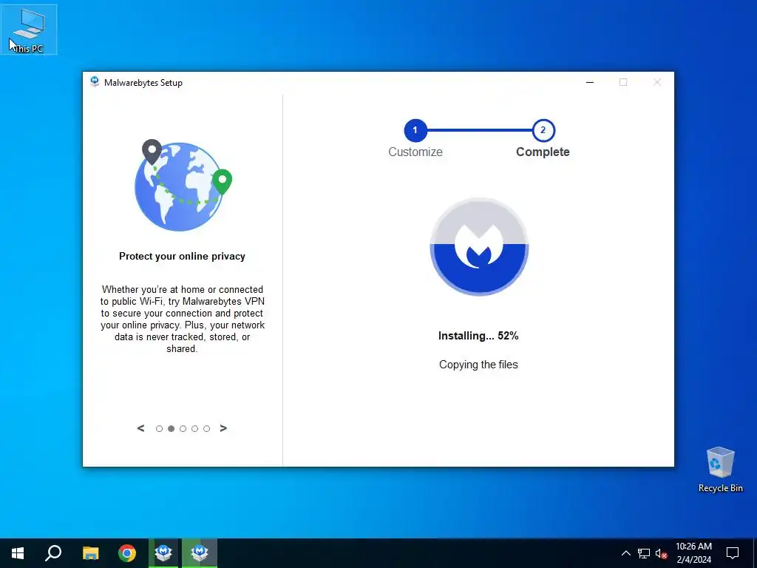This screenshot has width=757, height=568.
Task: Open the taskbar search icon
Action: (x=53, y=553)
